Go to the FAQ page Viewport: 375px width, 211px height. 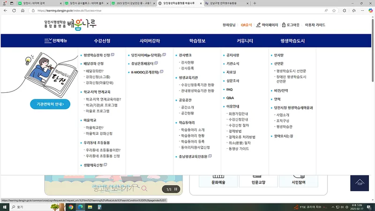(229, 89)
